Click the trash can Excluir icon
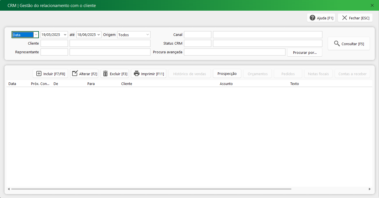Viewport: 379px width, 198px height. coord(105,74)
